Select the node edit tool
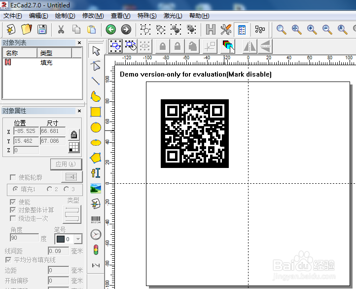 96,66
